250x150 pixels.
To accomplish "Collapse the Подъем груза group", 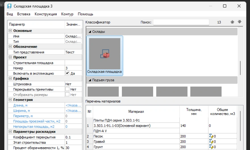I will pos(90,80).
